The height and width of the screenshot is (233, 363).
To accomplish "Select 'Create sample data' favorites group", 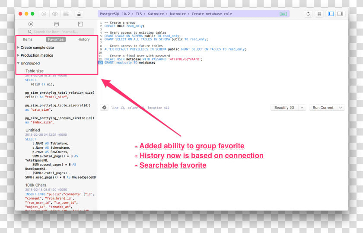I will click(37, 48).
